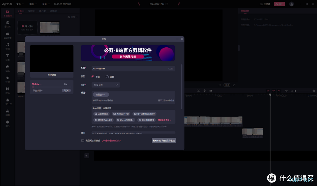
Task: Click 搜索更多话题 link
Action: tap(164, 120)
